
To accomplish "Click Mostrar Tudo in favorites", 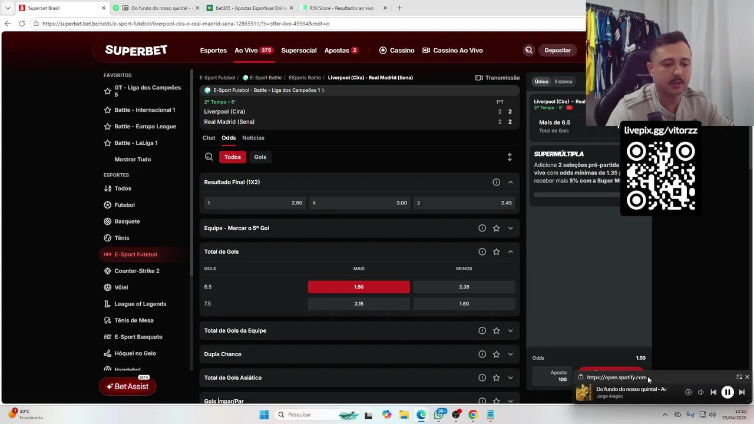I will click(x=133, y=160).
